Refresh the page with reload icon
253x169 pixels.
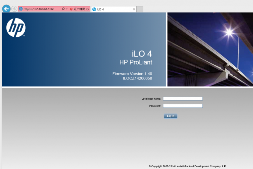click(x=88, y=9)
